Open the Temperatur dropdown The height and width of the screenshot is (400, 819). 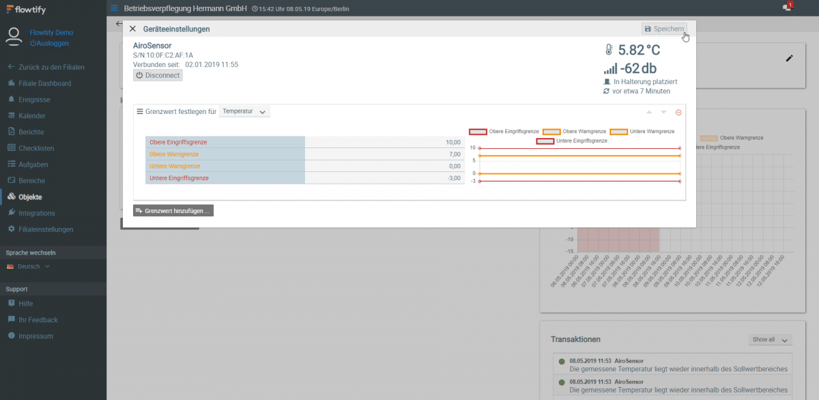coord(244,111)
